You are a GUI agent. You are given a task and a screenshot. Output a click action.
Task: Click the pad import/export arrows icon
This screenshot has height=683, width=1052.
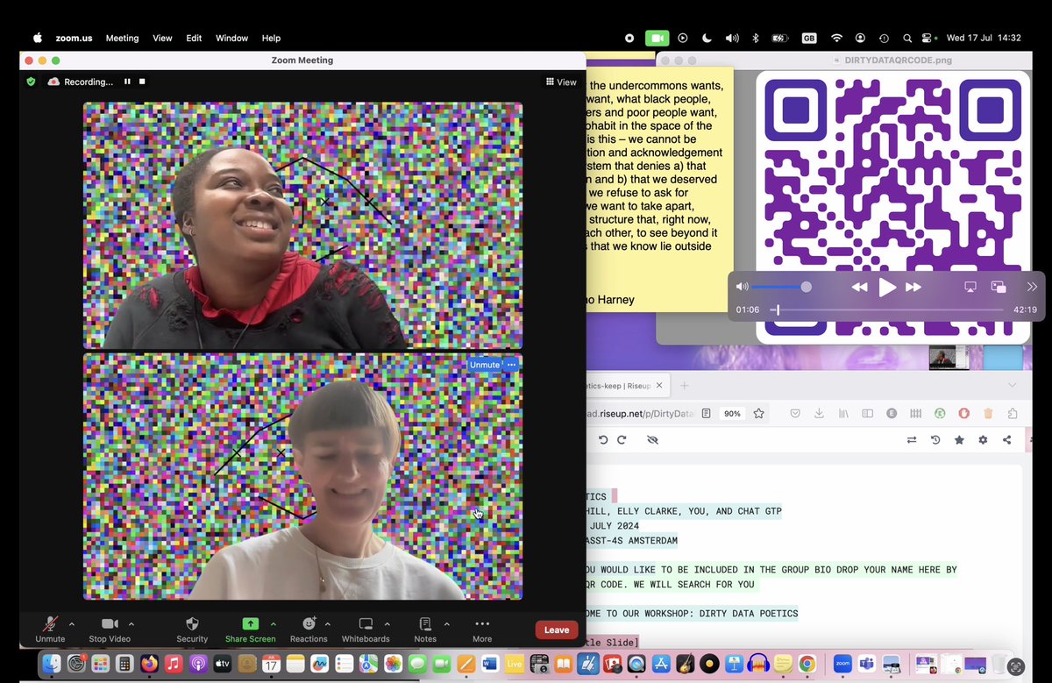click(x=912, y=440)
